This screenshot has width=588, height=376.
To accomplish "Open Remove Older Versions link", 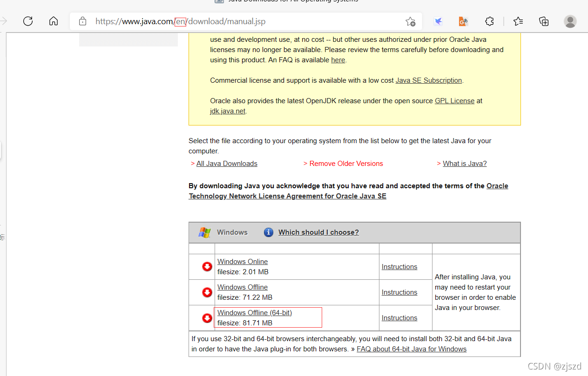I will 346,164.
